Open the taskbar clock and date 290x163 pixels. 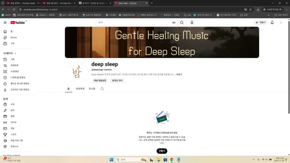click(279, 160)
